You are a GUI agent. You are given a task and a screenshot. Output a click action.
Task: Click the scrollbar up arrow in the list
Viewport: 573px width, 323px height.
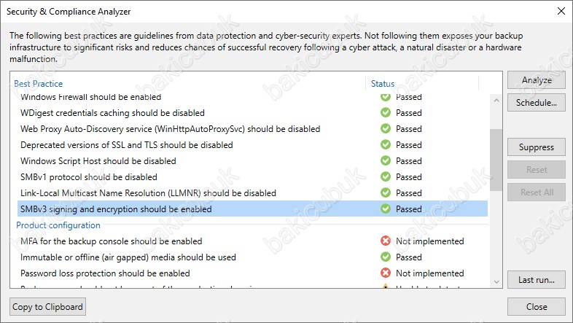(x=496, y=100)
